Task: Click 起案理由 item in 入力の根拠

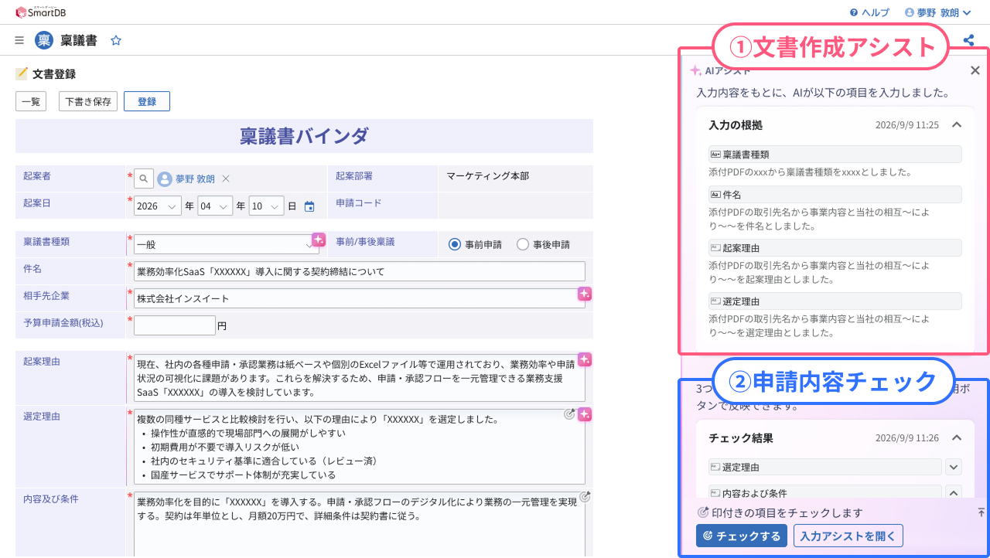Action: point(835,247)
